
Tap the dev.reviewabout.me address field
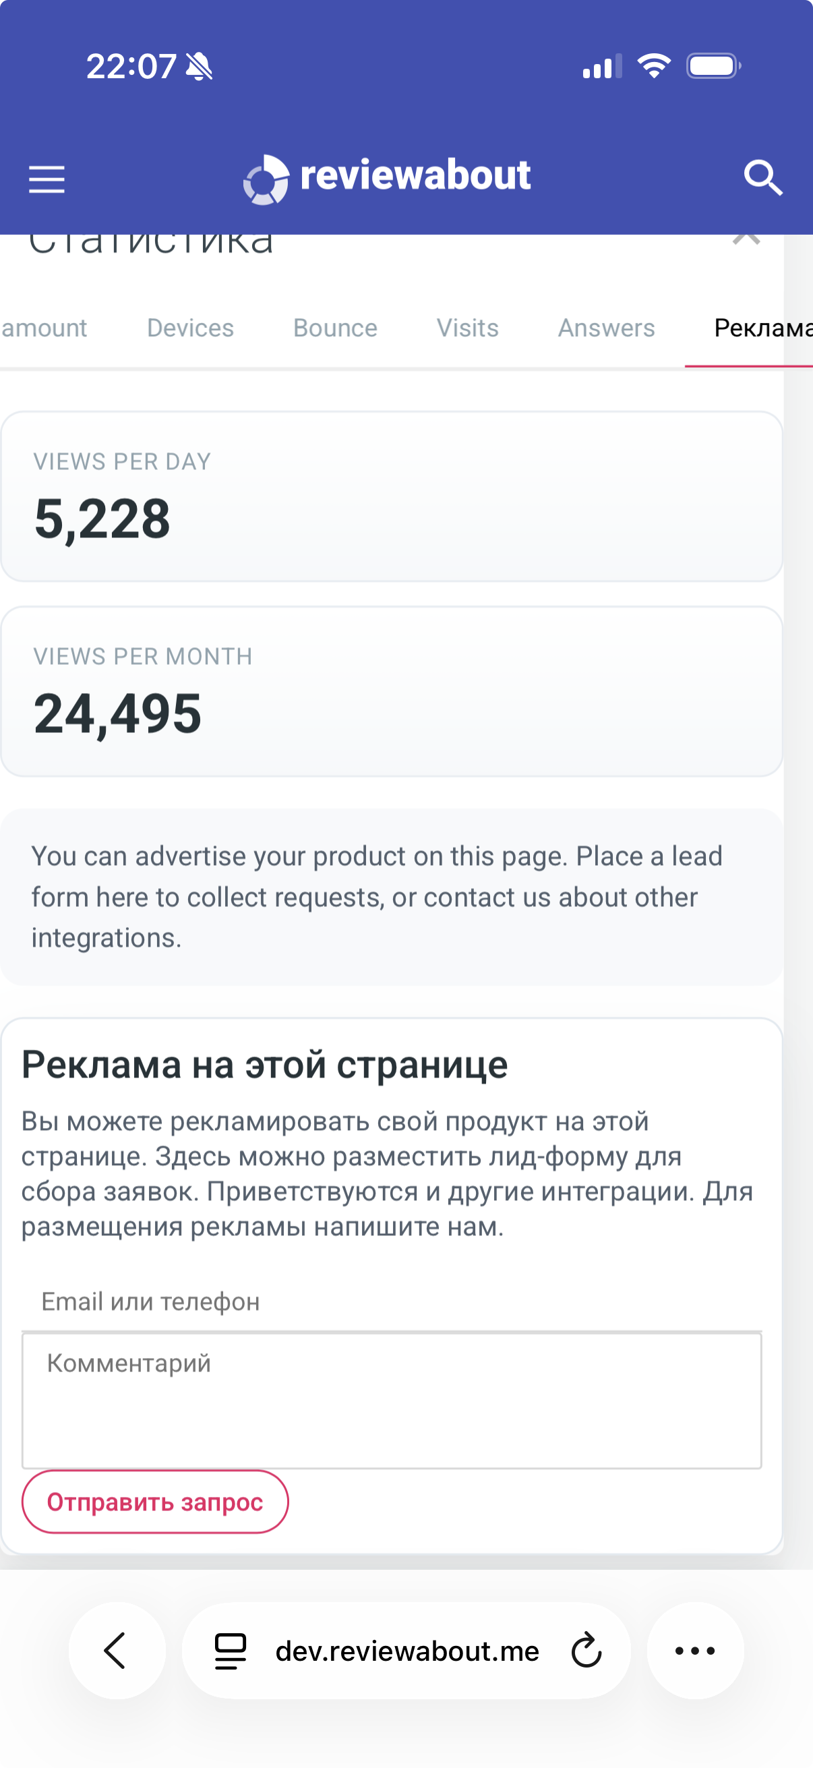pyautogui.click(x=407, y=1651)
